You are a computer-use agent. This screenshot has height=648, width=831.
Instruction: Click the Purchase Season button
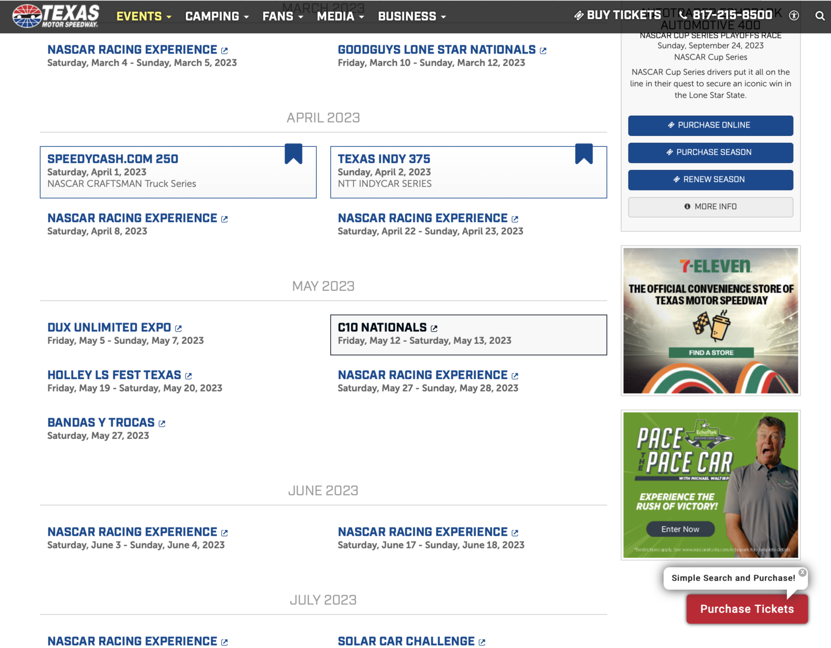(x=711, y=153)
